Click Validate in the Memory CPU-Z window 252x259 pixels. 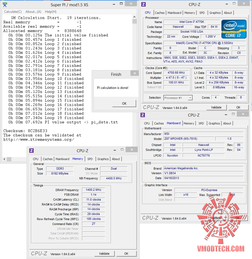104,254
